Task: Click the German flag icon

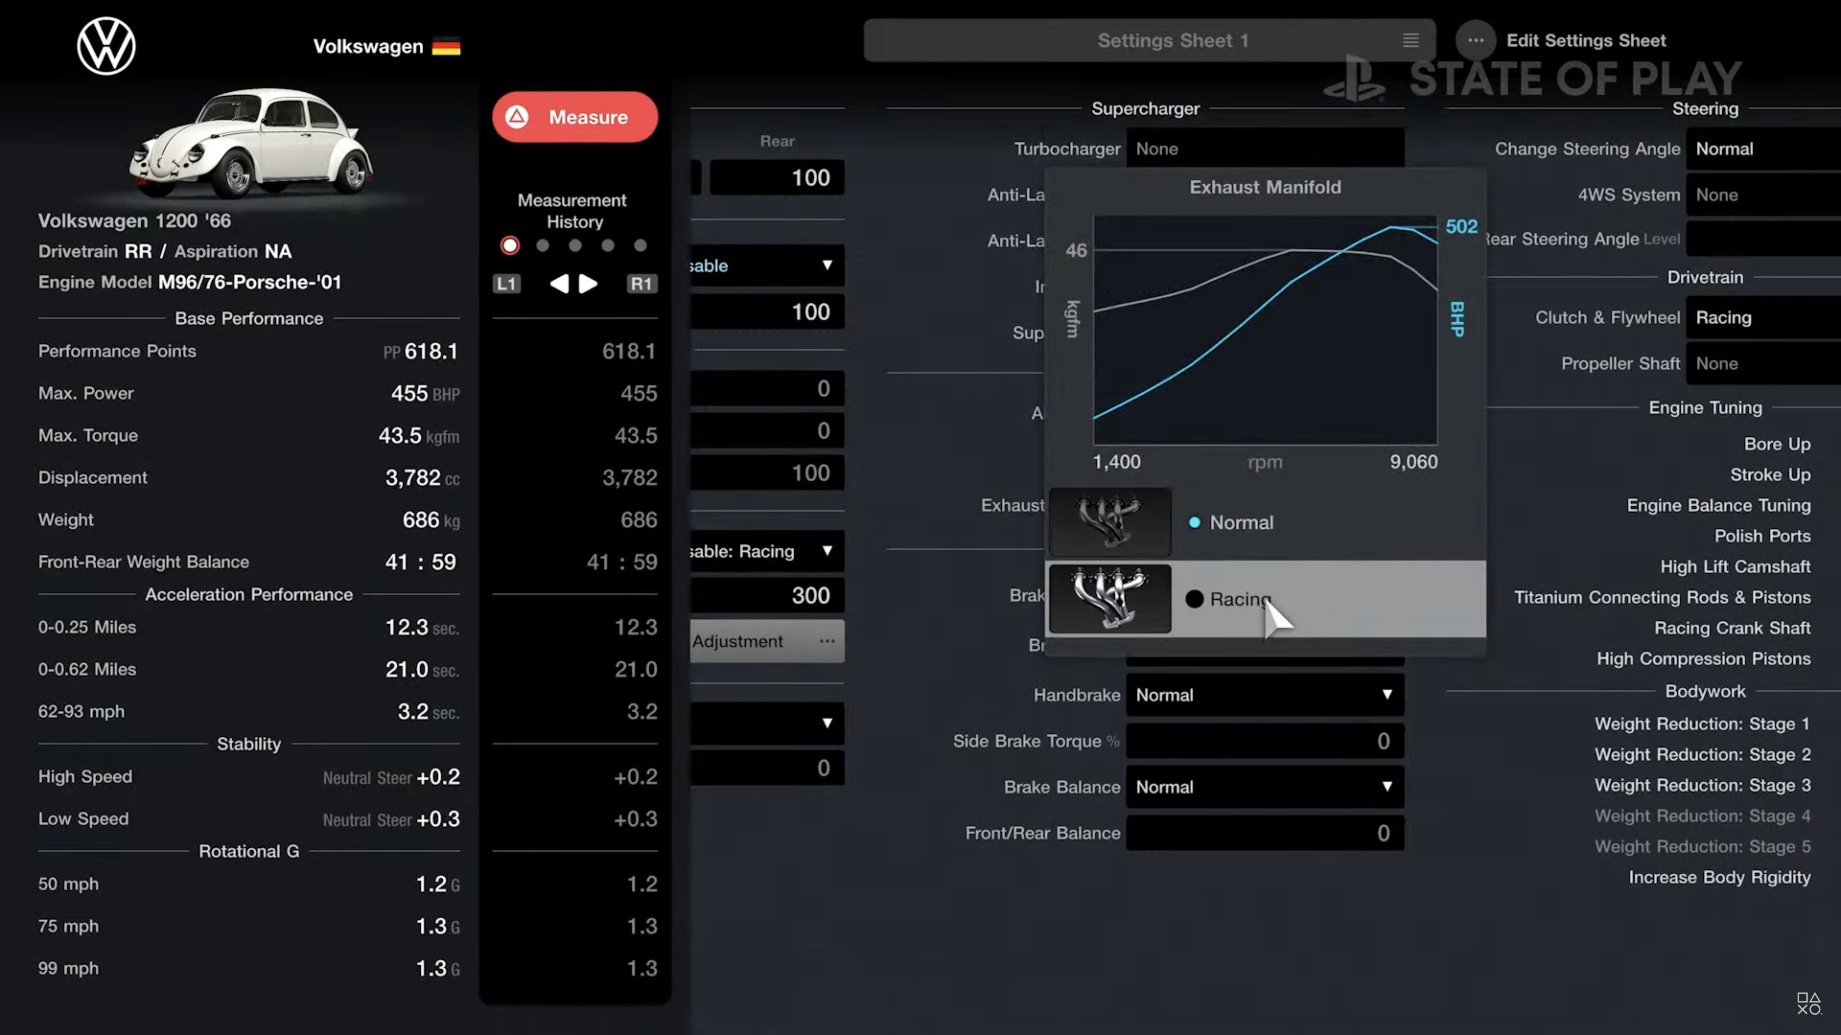Action: pos(446,47)
